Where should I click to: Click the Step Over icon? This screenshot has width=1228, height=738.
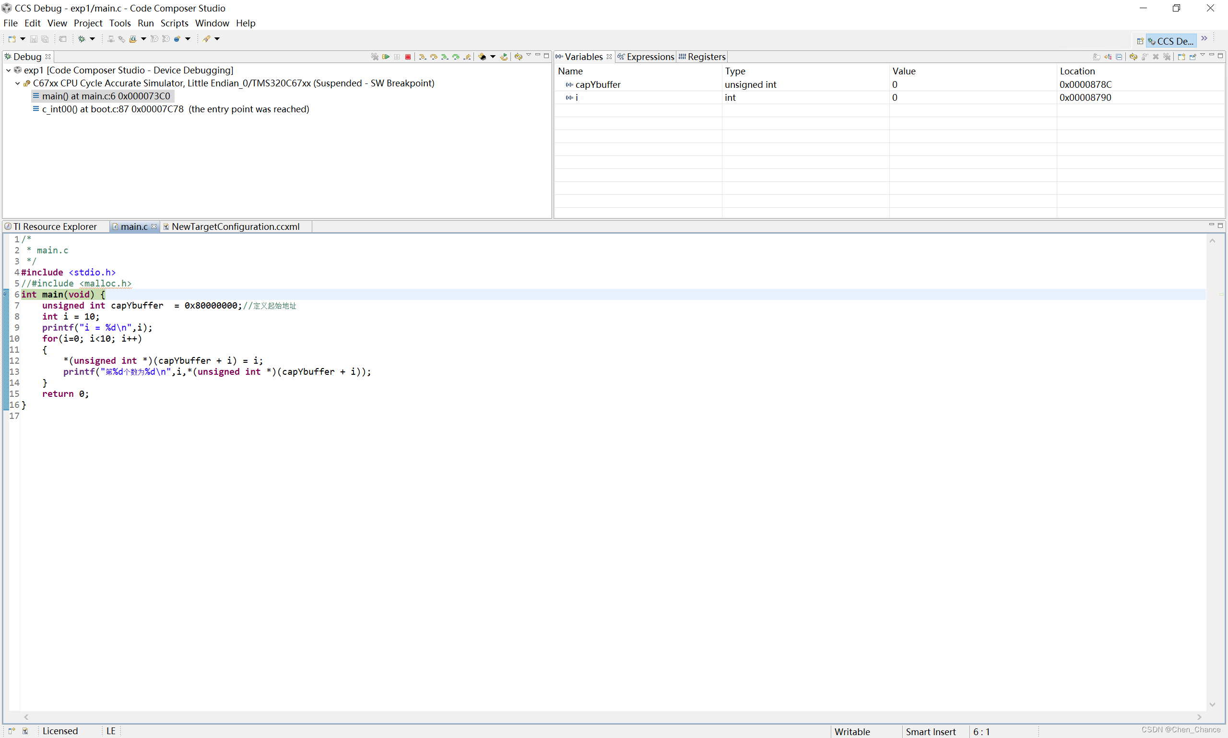coord(434,57)
